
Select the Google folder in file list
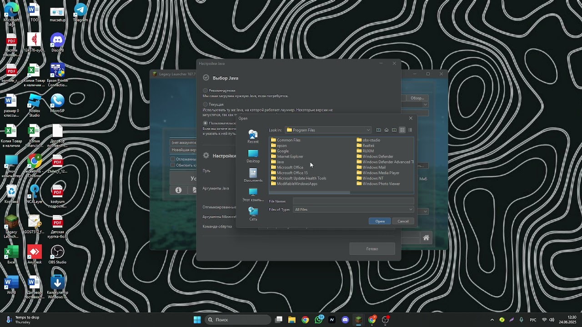click(280, 151)
